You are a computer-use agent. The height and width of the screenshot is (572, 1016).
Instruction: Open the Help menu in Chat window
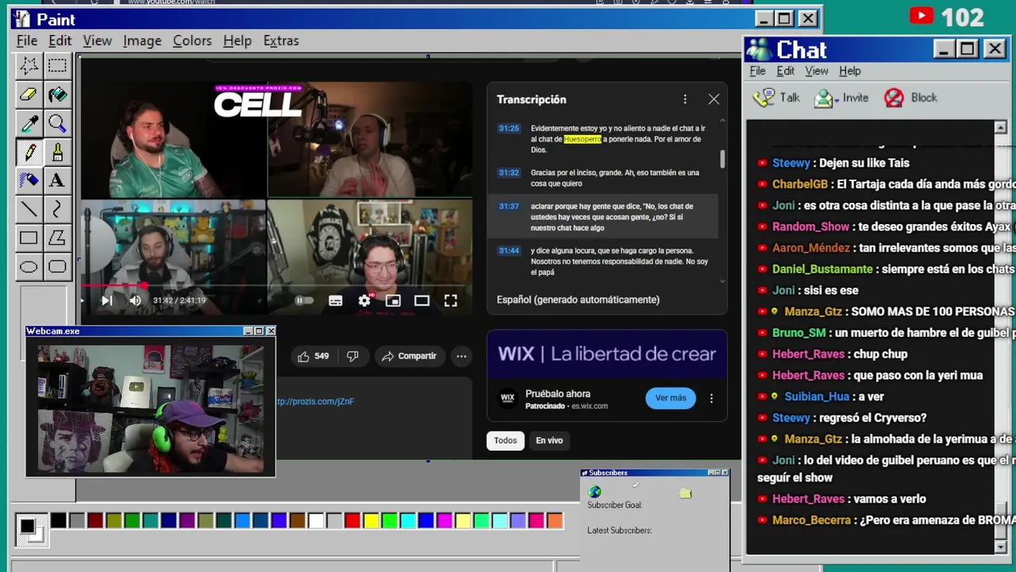(850, 71)
